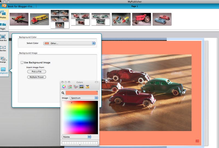Select the three red trucks page thumbnail
The image size is (219, 148).
(x=80, y=19)
